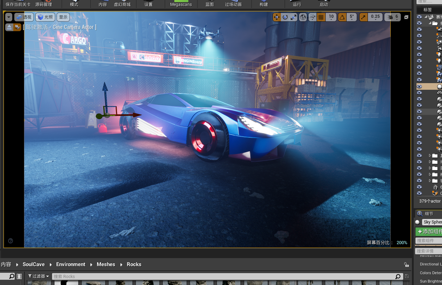442x285 pixels.
Task: Click the Rocks breadcrumb folder
Action: pos(134,265)
